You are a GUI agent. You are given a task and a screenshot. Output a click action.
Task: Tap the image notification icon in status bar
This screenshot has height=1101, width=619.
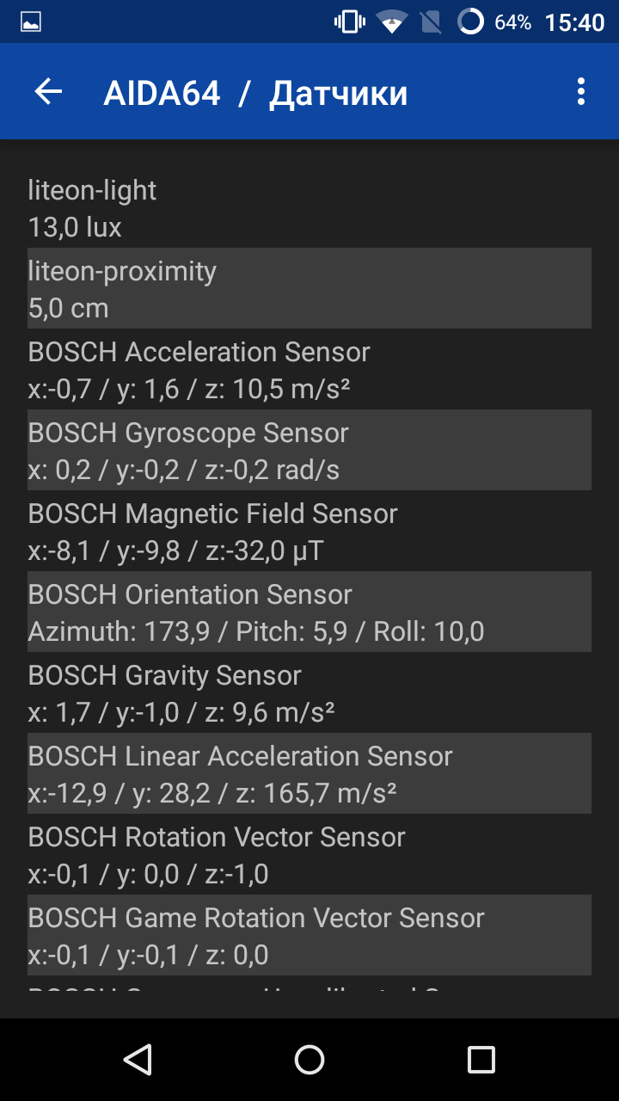(31, 22)
